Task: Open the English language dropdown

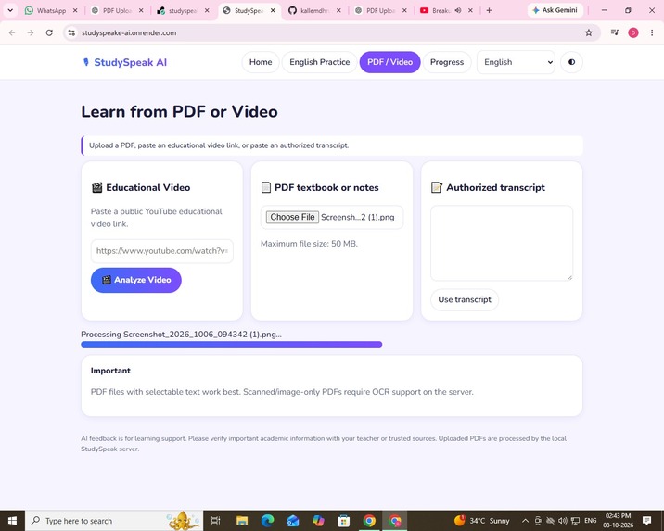Action: [516, 62]
